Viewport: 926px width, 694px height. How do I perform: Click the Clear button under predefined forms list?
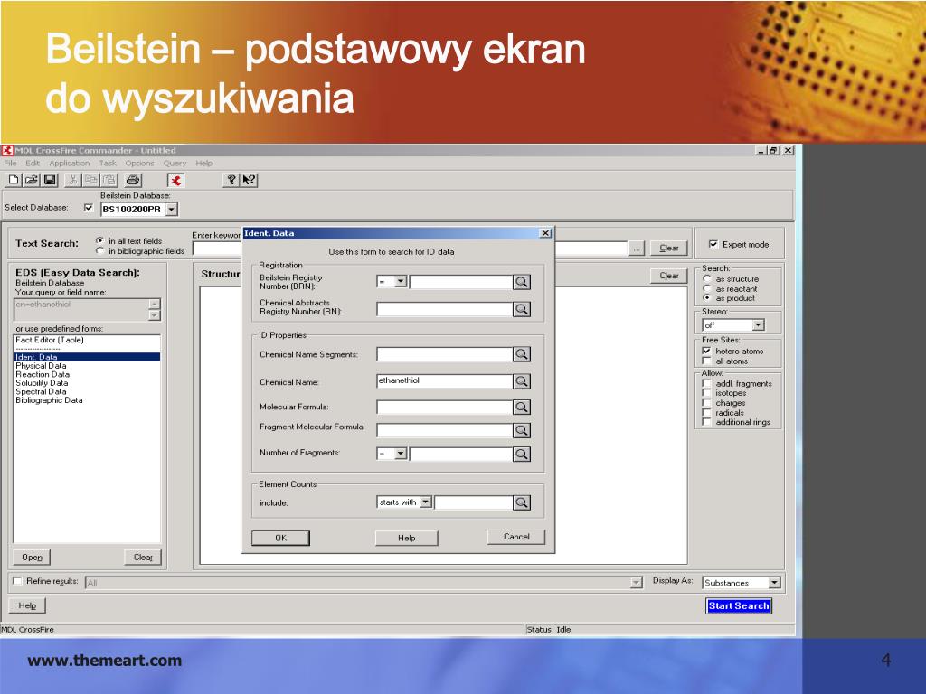pos(143,557)
